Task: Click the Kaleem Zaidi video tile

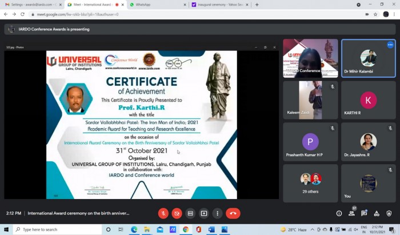Action: pyautogui.click(x=311, y=100)
